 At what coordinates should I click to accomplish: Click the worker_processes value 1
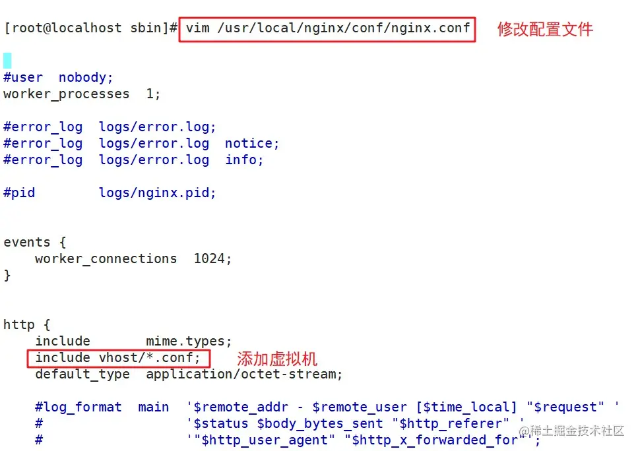pos(150,94)
